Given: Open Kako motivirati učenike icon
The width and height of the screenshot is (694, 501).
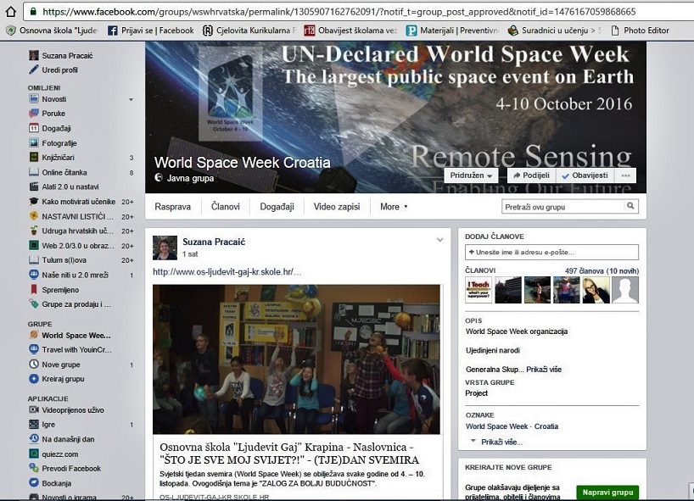Looking at the screenshot, I should pos(34,201).
